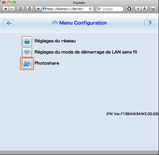Click the round dark toolbar icon
The height and width of the screenshot is (155, 159).
[x=129, y=9]
